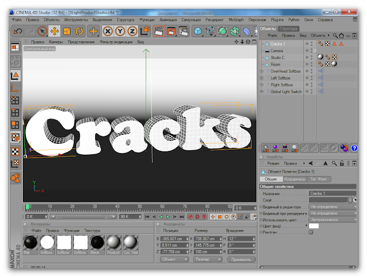Click the record keyframe button
This screenshot has height=277, width=367.
click(190, 217)
